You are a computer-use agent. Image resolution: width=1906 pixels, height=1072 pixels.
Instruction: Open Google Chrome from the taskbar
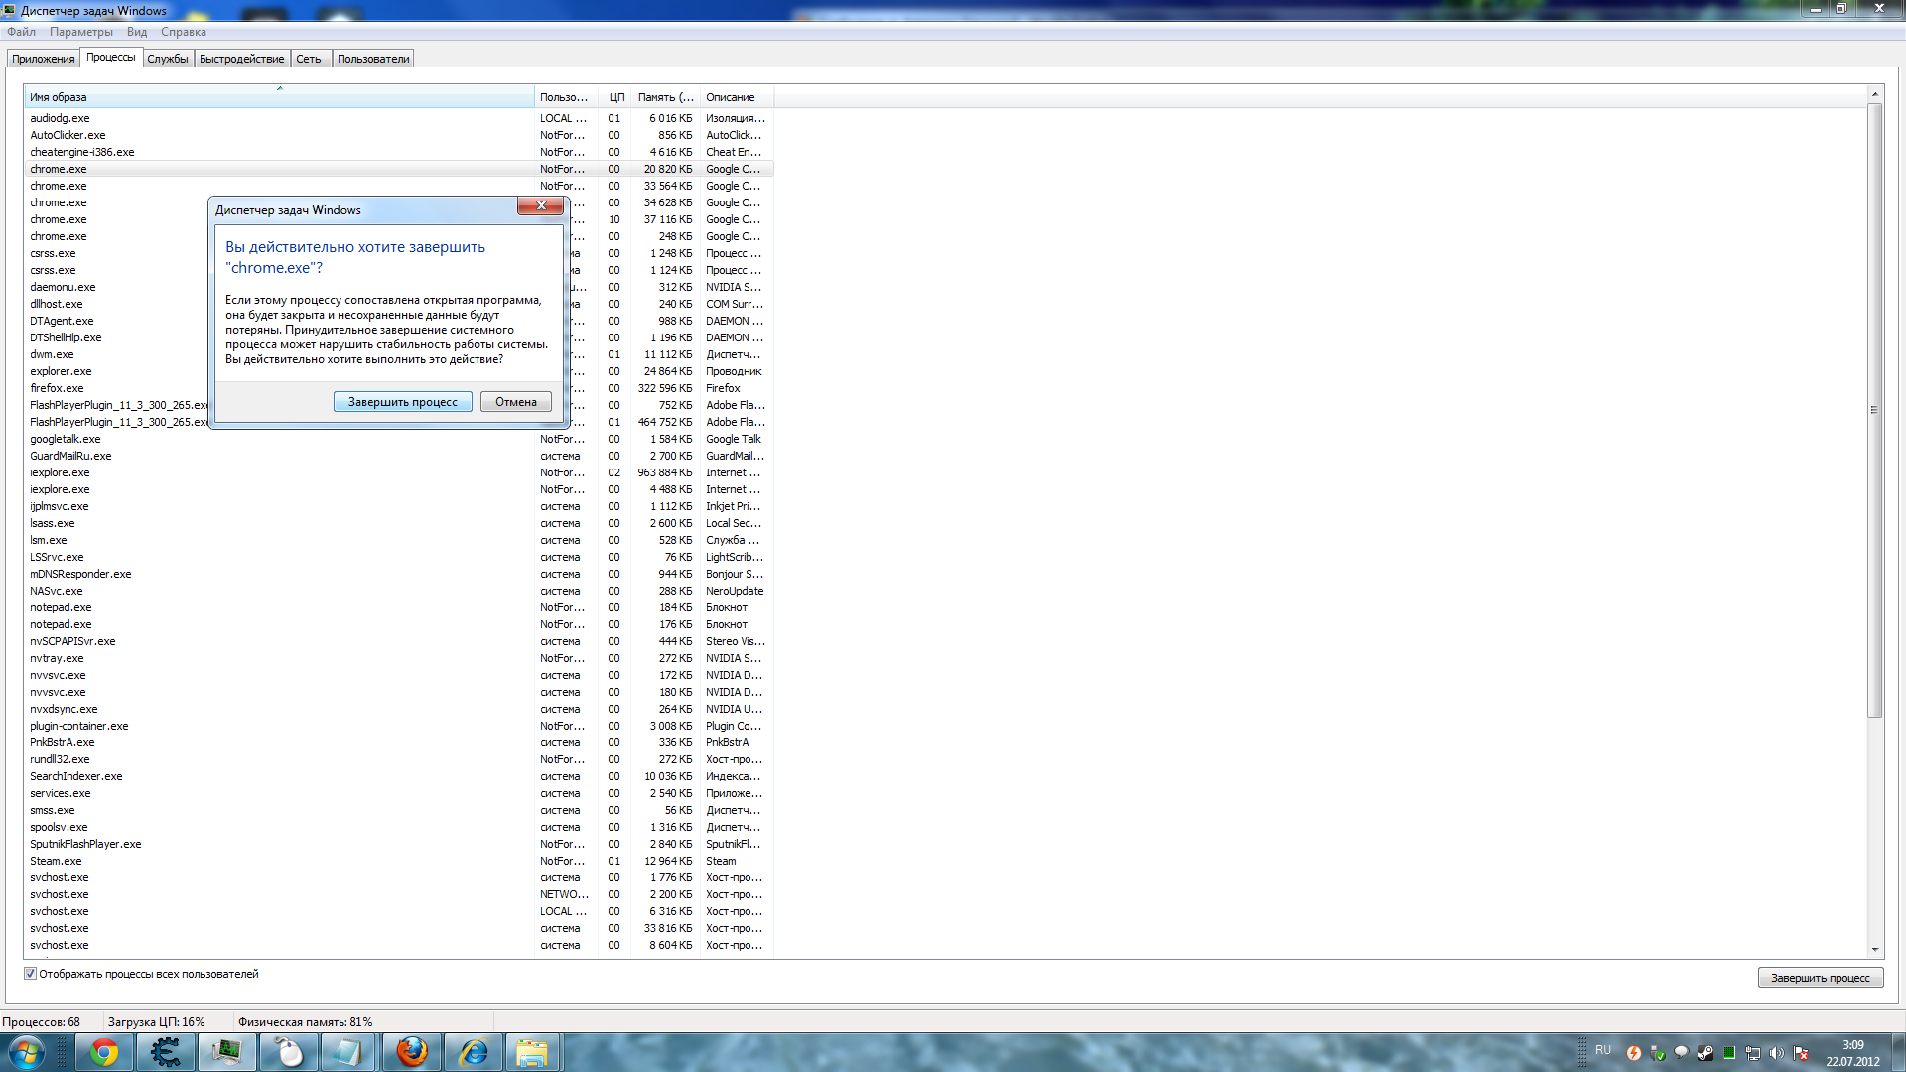(x=103, y=1052)
